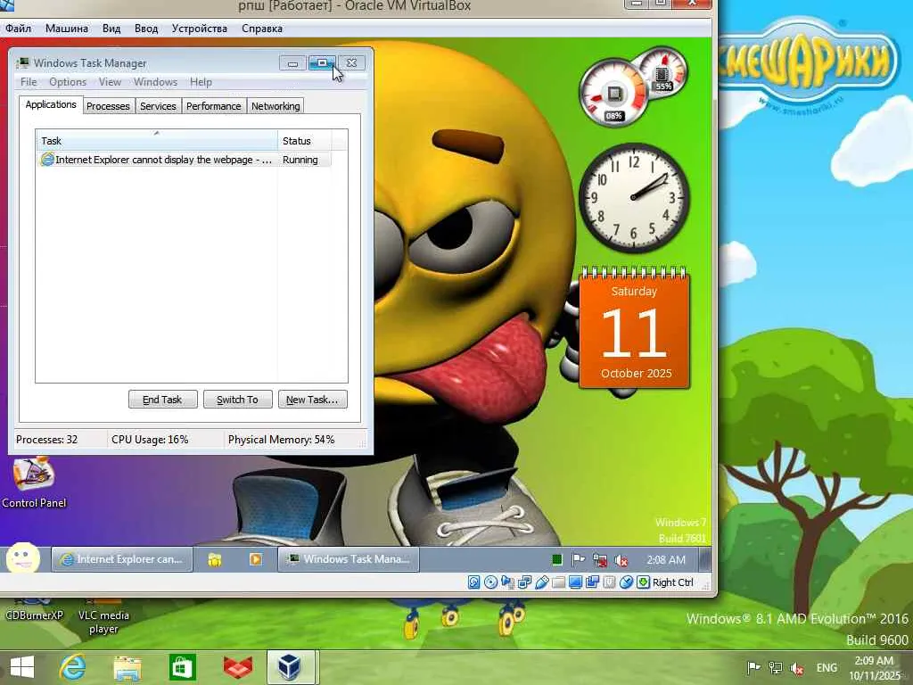Click the VLC media player desktop icon
Viewport: 913px width, 685px height.
point(103,616)
